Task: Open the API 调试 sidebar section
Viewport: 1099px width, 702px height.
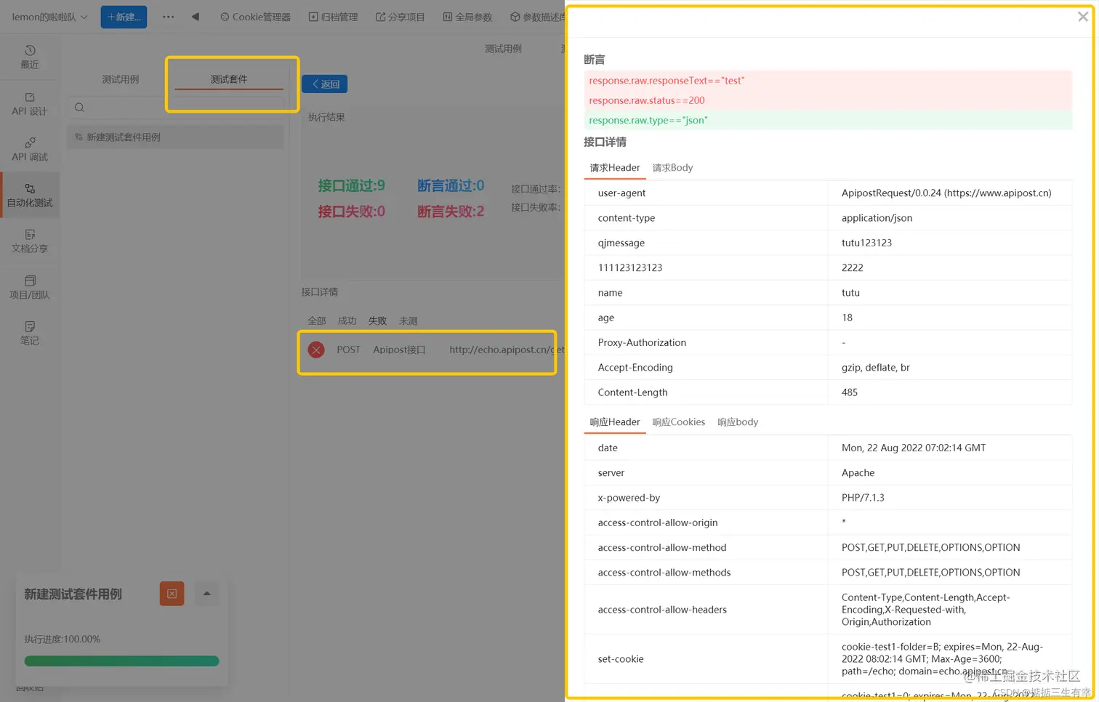Action: coord(30,149)
